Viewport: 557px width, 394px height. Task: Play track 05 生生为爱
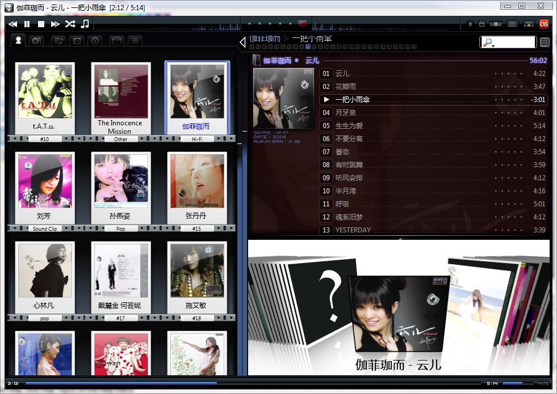coord(433,126)
